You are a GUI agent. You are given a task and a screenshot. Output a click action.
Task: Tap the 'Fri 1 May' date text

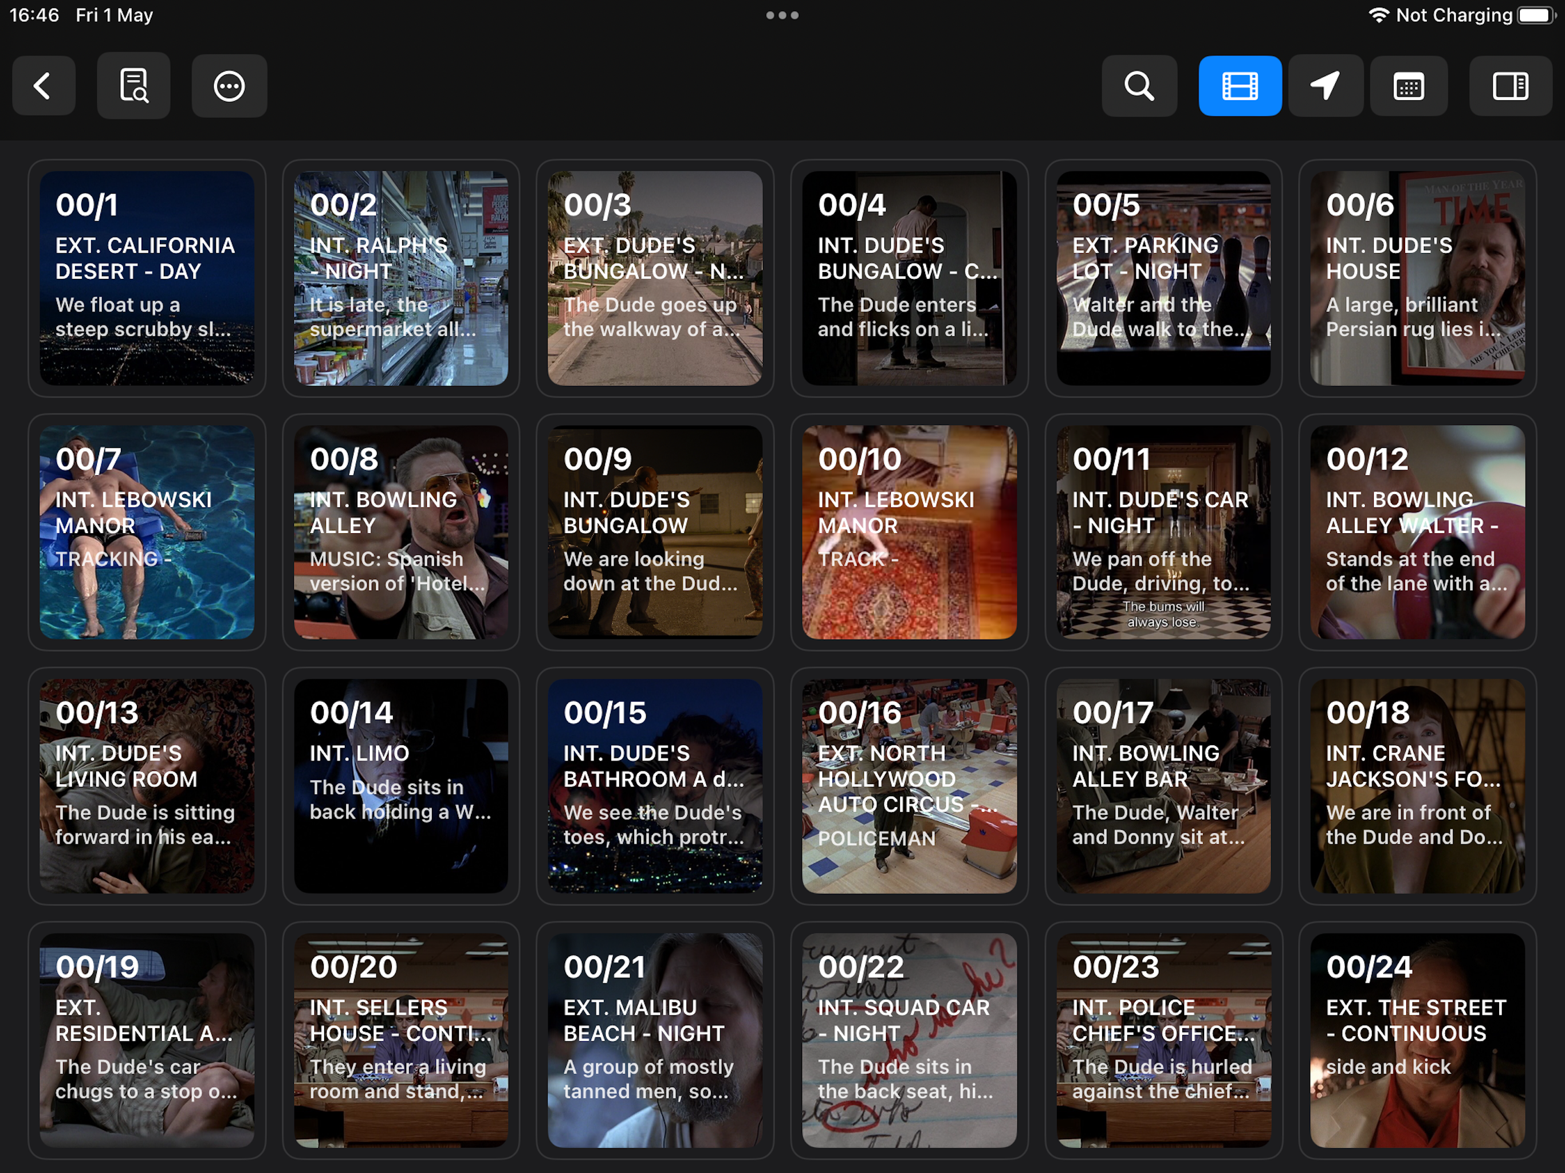pos(114,15)
